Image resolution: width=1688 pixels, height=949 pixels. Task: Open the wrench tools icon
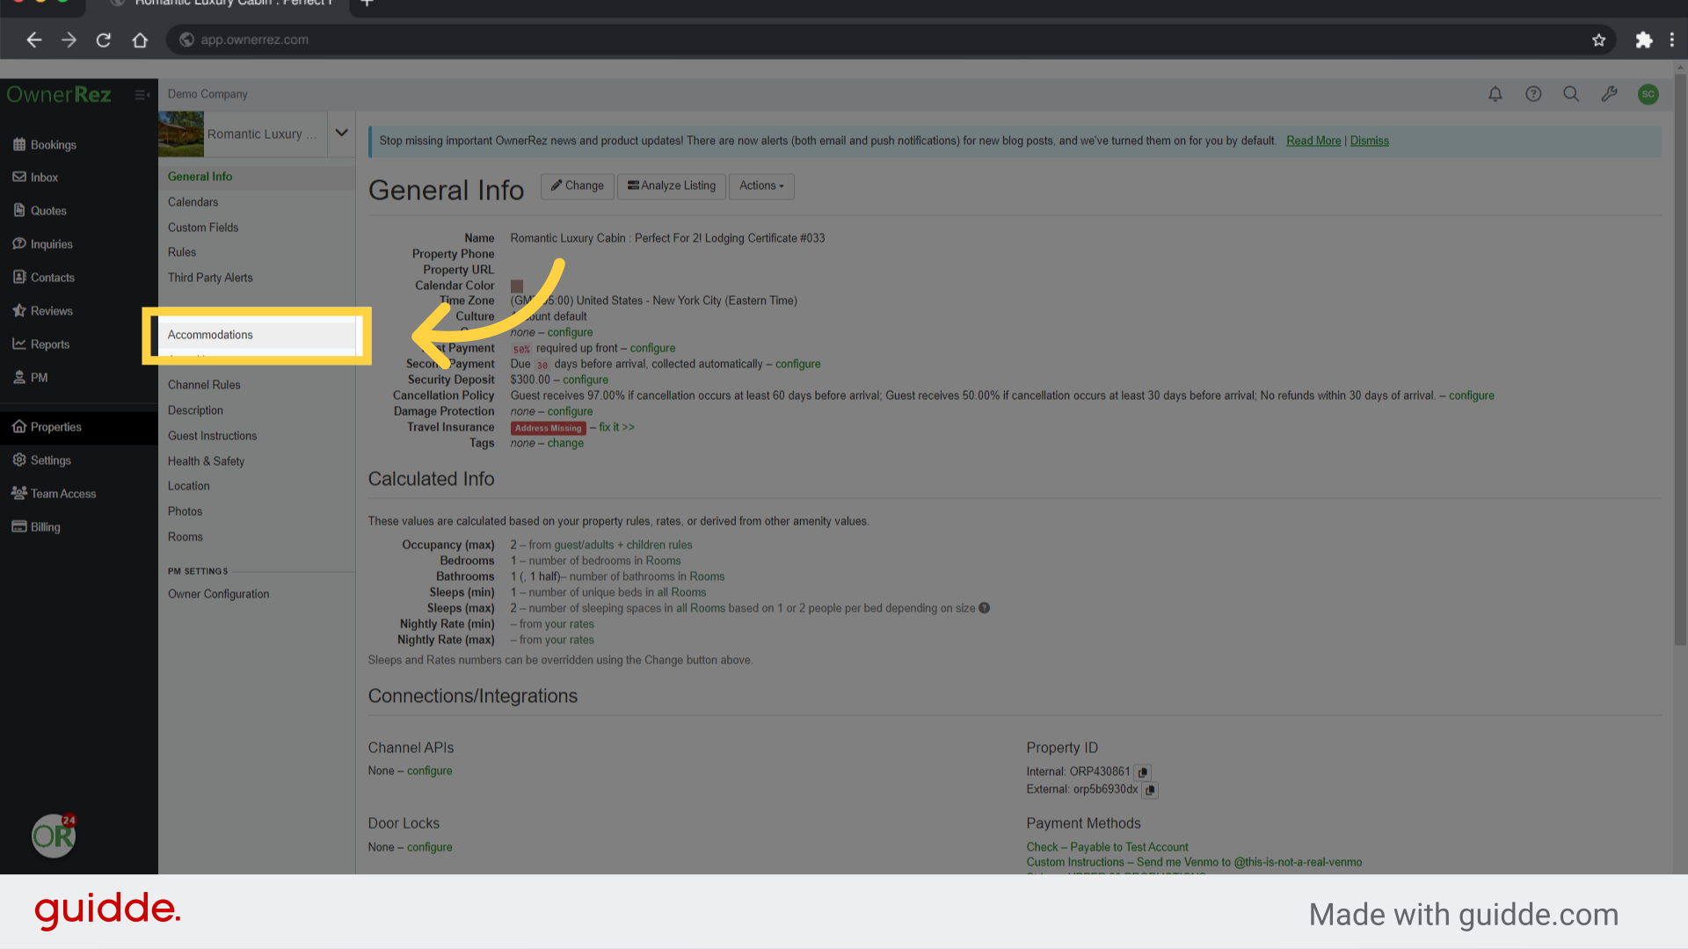coord(1609,94)
